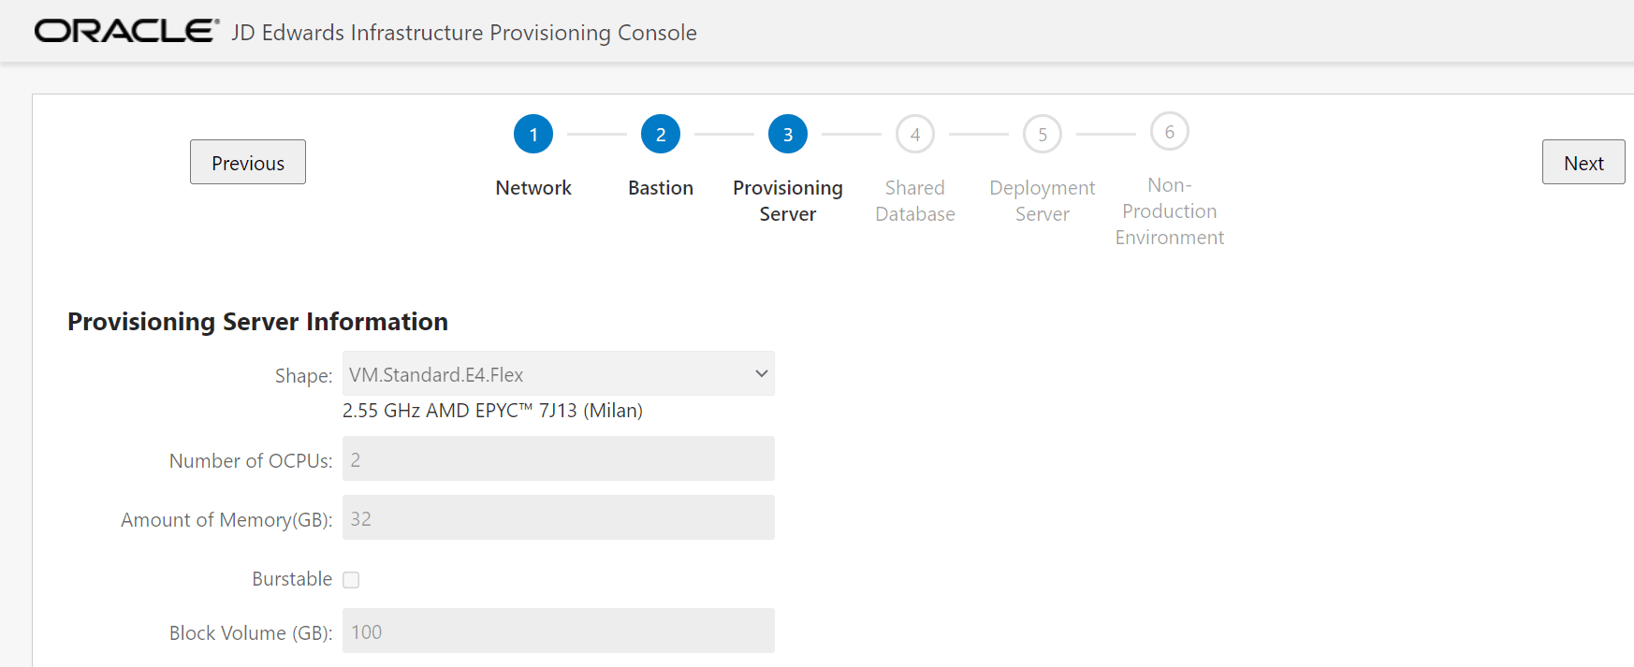Click the Oracle logo
Image resolution: width=1634 pixels, height=667 pixels.
coord(126,31)
